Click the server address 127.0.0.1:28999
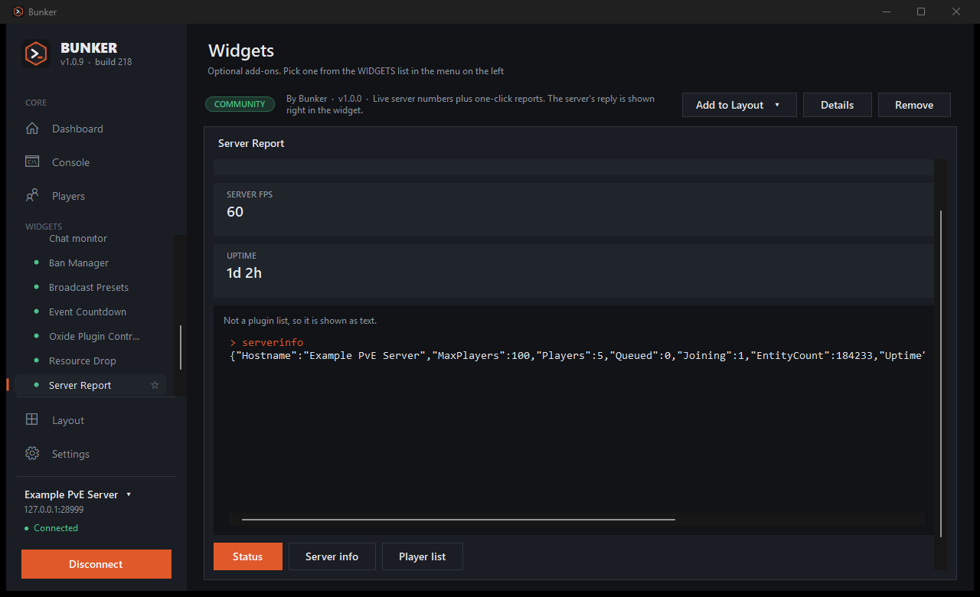The image size is (980, 597). click(x=54, y=510)
